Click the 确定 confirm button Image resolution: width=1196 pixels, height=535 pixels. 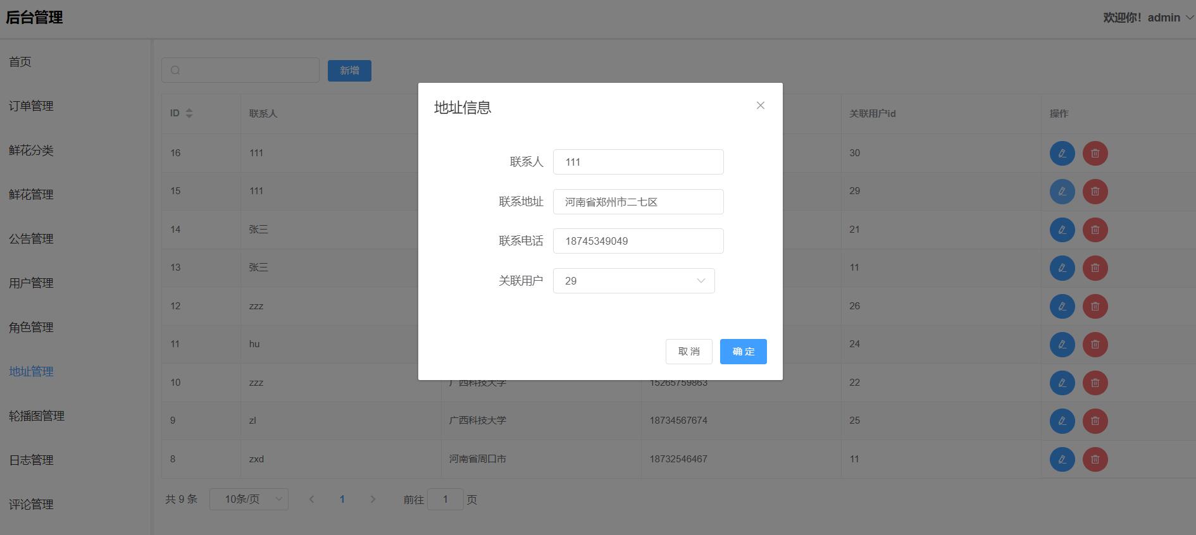tap(743, 352)
